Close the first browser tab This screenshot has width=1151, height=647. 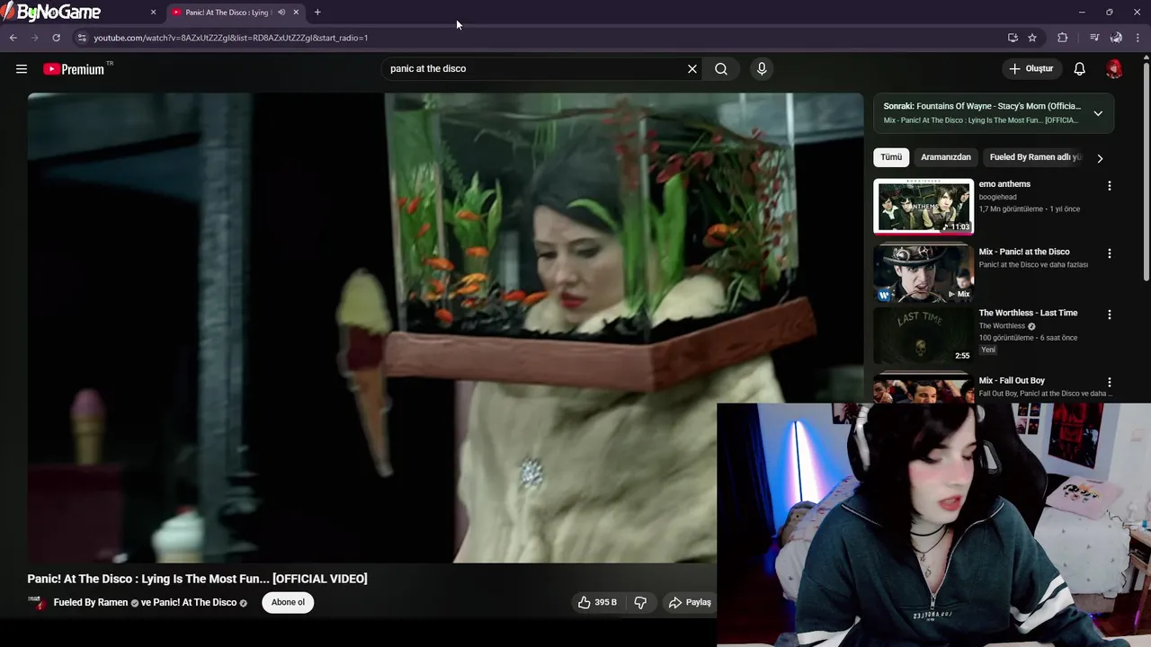(x=153, y=13)
